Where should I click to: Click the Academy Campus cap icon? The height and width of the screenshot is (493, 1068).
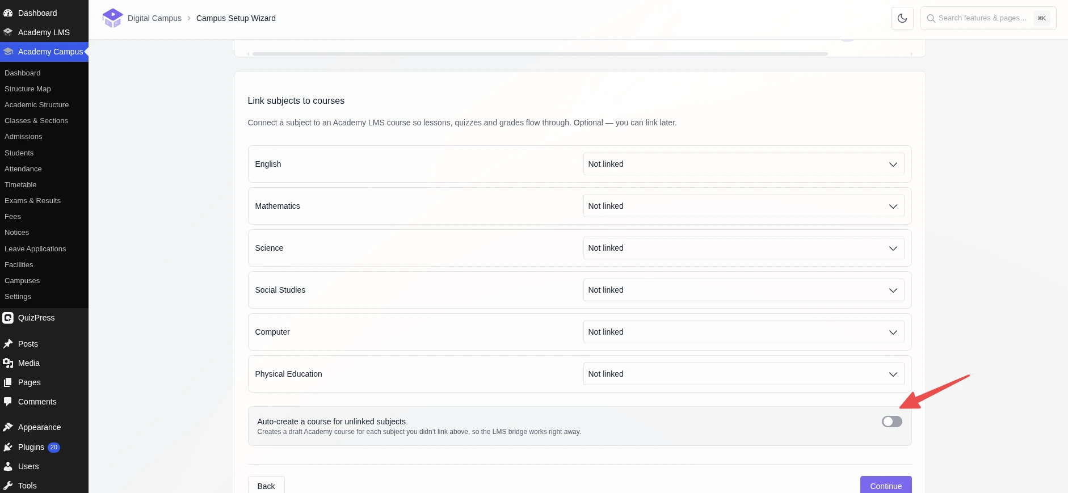click(8, 52)
